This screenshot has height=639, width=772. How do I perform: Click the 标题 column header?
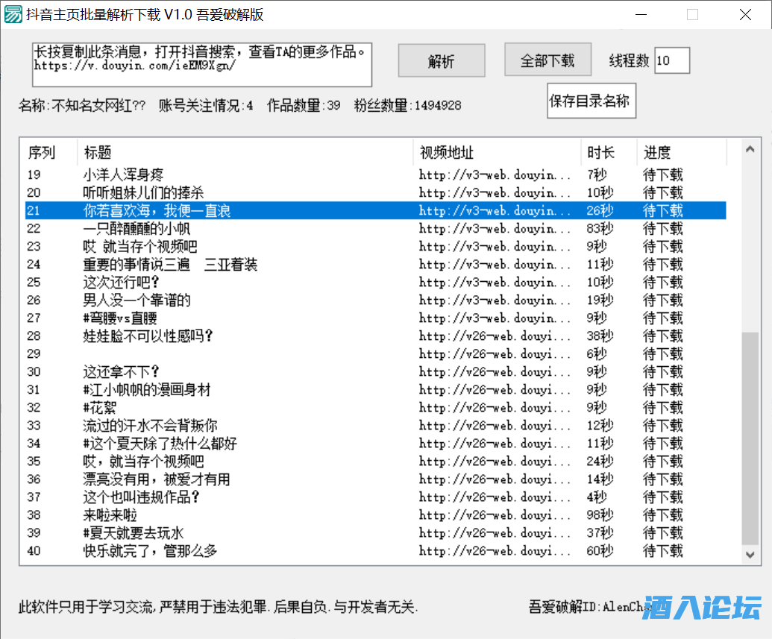point(245,153)
